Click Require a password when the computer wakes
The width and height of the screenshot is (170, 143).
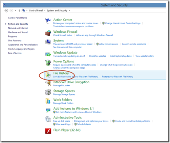(75, 65)
